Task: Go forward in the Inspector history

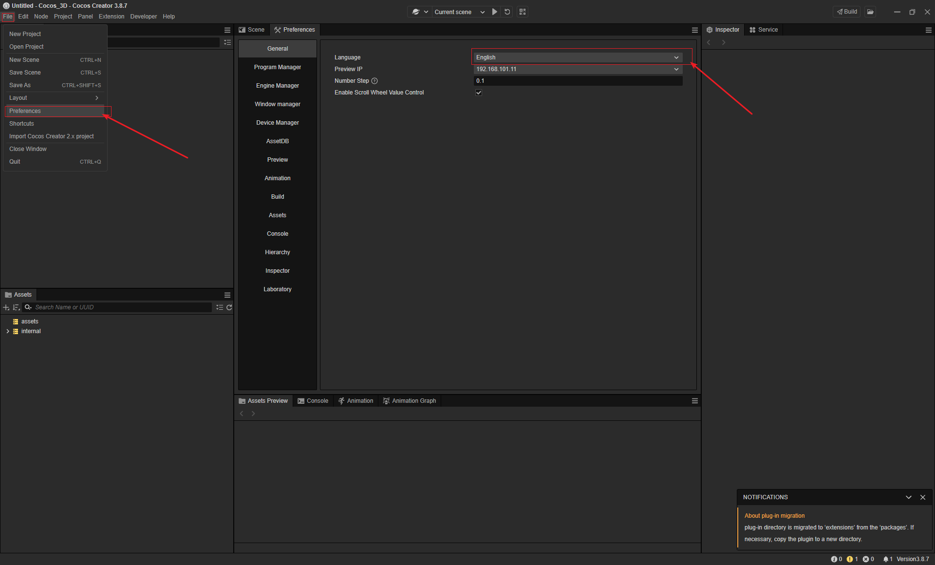Action: (x=724, y=42)
